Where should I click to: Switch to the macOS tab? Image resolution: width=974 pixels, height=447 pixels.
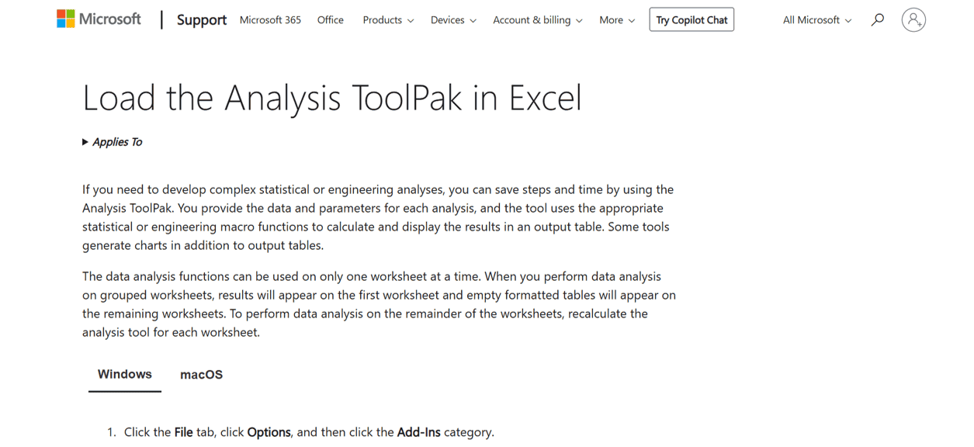[201, 374]
